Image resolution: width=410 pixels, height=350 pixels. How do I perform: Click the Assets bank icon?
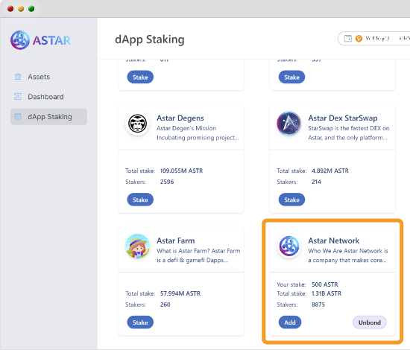point(18,77)
